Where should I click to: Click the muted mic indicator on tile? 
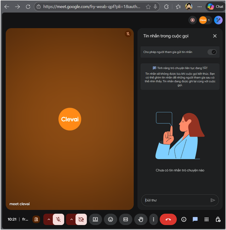click(128, 34)
